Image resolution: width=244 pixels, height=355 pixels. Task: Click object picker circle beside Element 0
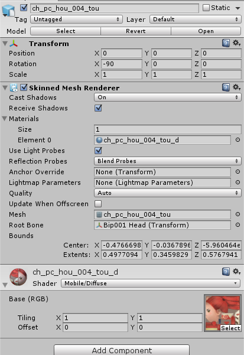coord(238,140)
